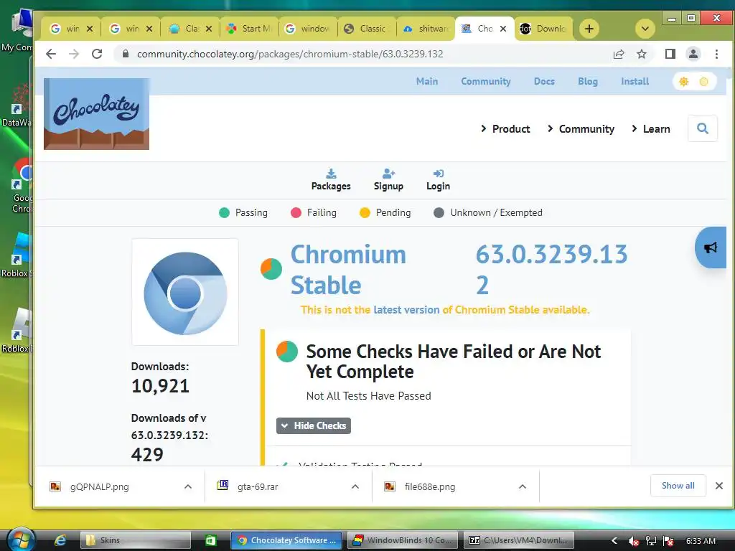This screenshot has height=551, width=735.
Task: Switch to the 7-Zip Downloads taskbar window
Action: (x=518, y=540)
